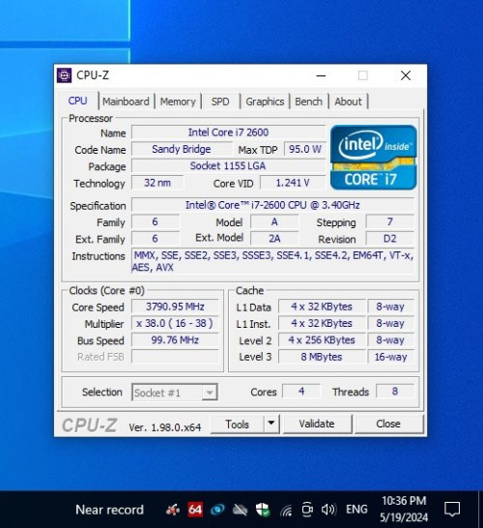The width and height of the screenshot is (483, 528).
Task: Click the Socket 1155 LGA package value
Action: (x=228, y=165)
